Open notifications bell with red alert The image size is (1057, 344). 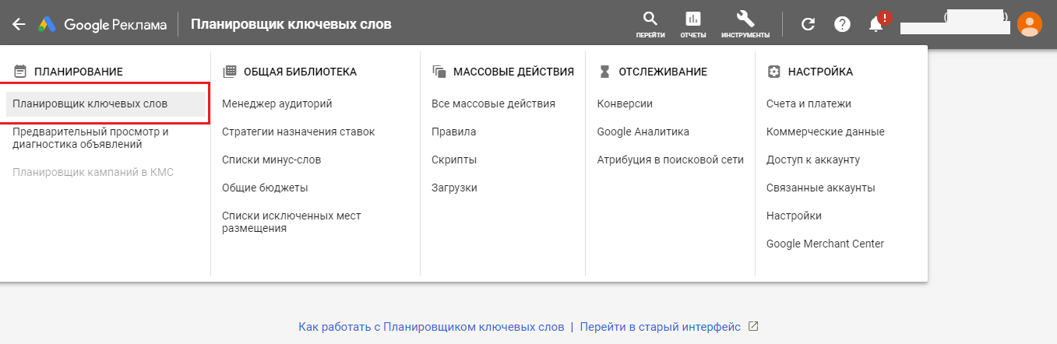point(876,24)
